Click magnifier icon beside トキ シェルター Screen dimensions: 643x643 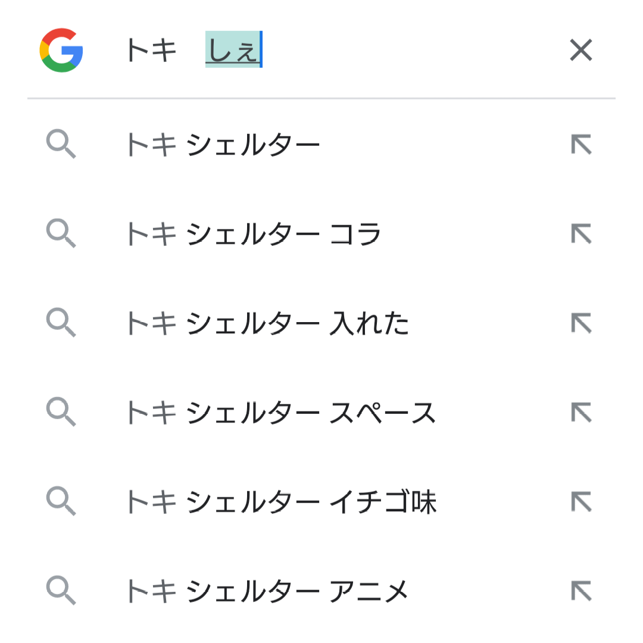pyautogui.click(x=61, y=145)
